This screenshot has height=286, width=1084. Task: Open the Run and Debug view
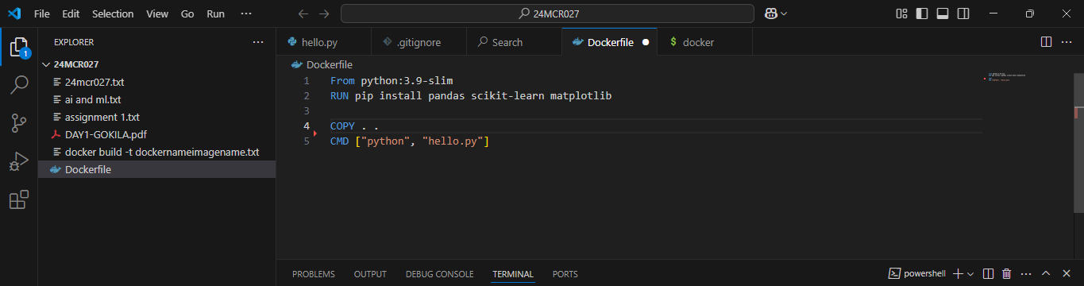coord(19,161)
